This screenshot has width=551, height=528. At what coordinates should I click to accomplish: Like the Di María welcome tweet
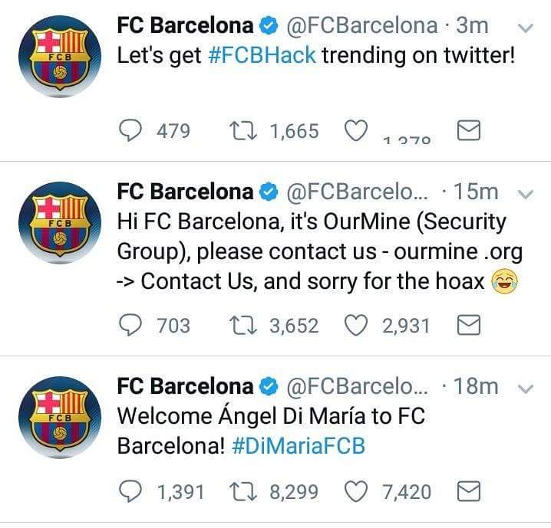tap(356, 491)
